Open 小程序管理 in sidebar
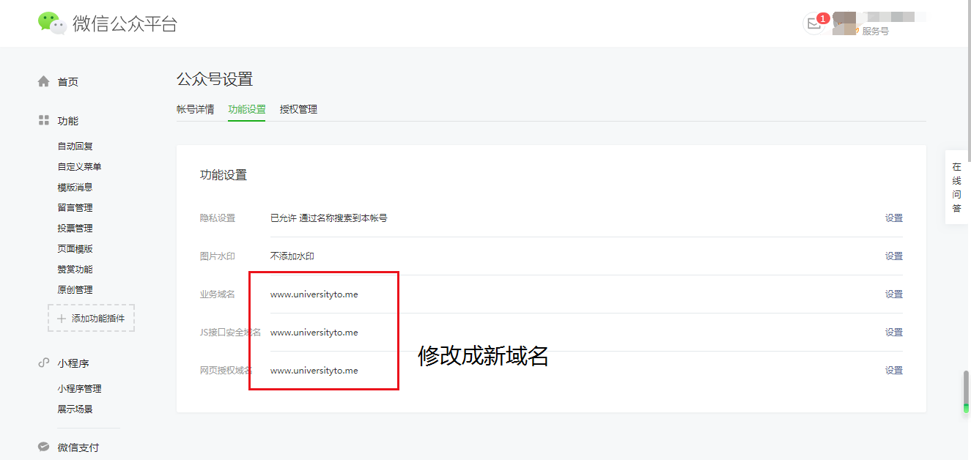Viewport: 971px width, 460px height. [80, 389]
